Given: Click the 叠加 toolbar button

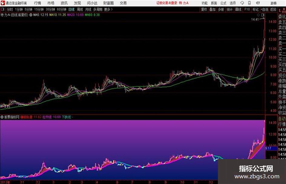Looking at the screenshot, I should [x=212, y=9].
